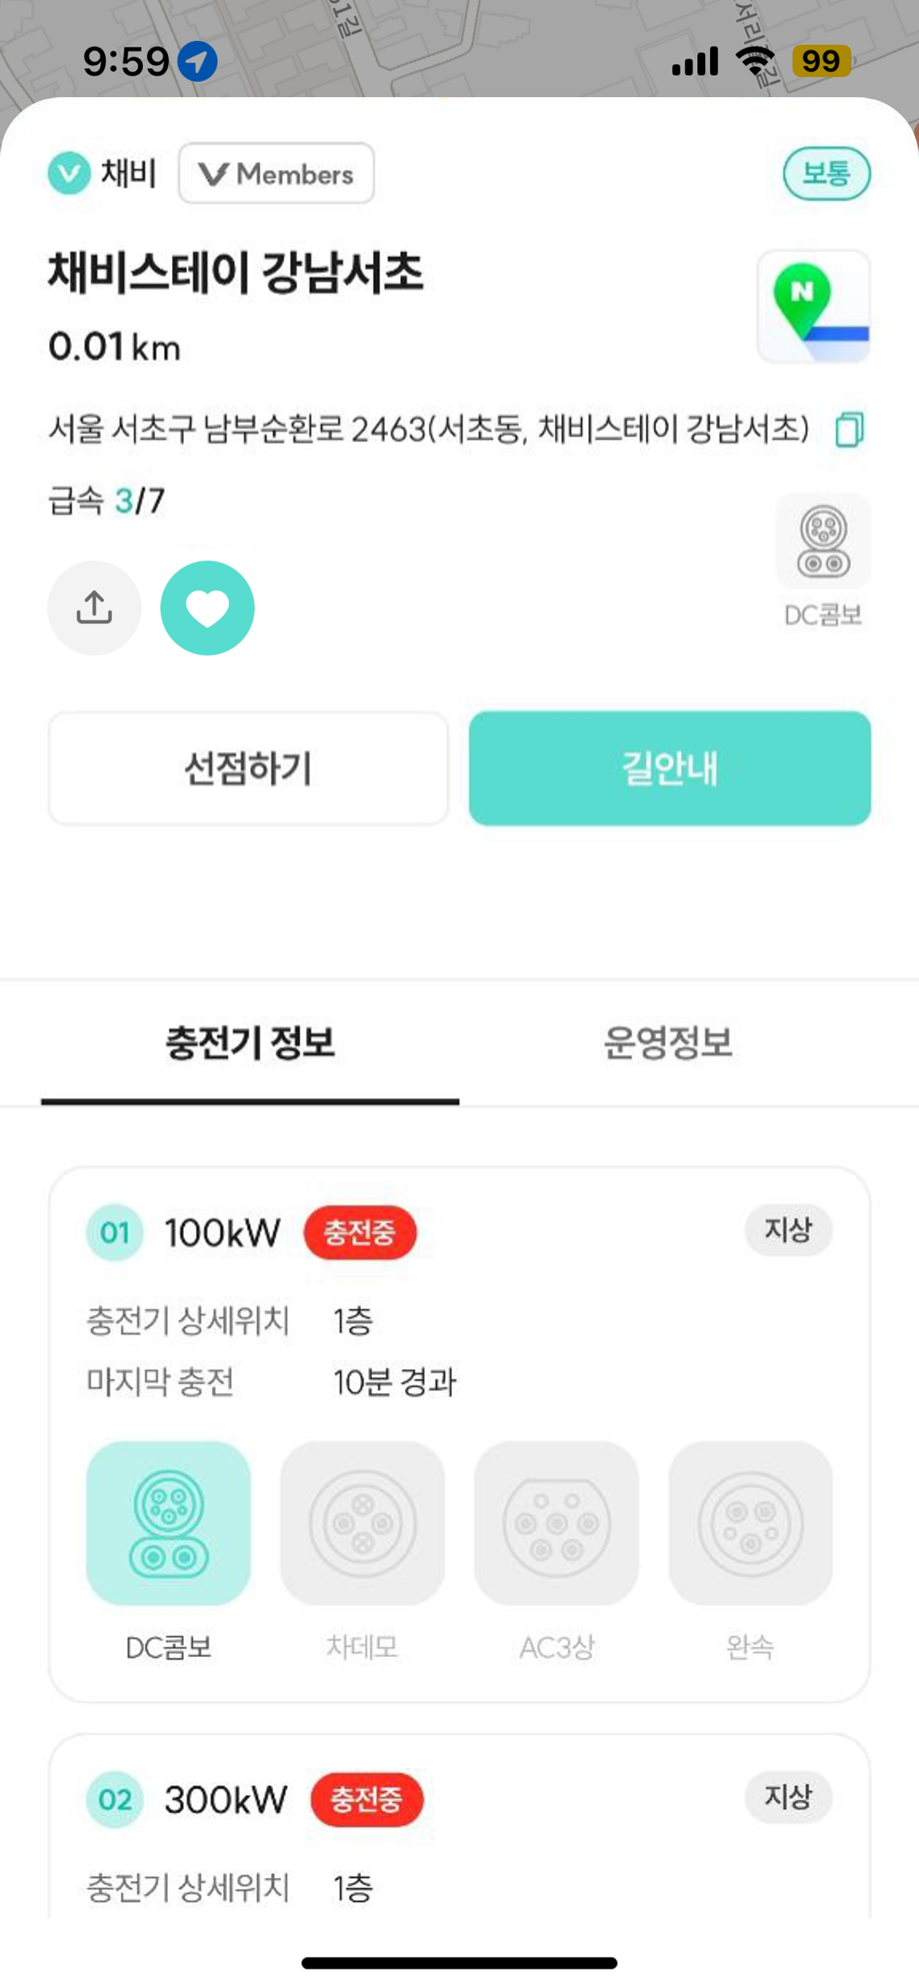Select DC콤보 connector on charger 01
919x1988 pixels.
(169, 1523)
